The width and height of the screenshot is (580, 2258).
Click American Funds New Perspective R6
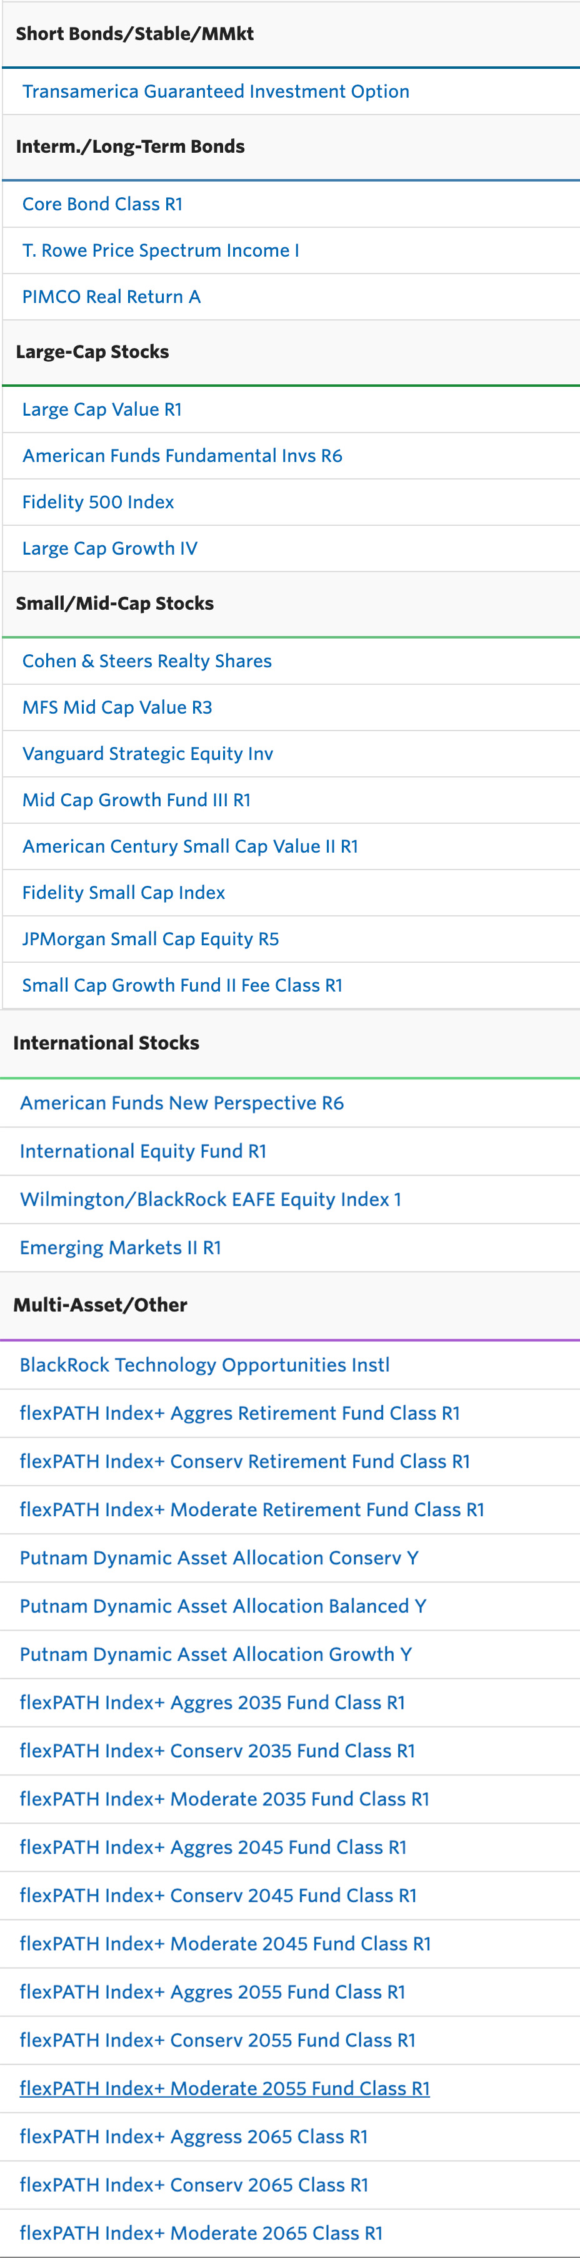point(182,1102)
